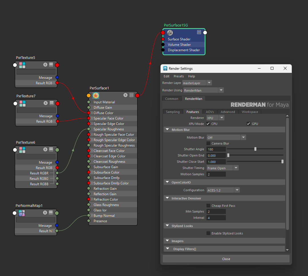Uncheck the XPU Mode GPU checkbox

(248, 124)
